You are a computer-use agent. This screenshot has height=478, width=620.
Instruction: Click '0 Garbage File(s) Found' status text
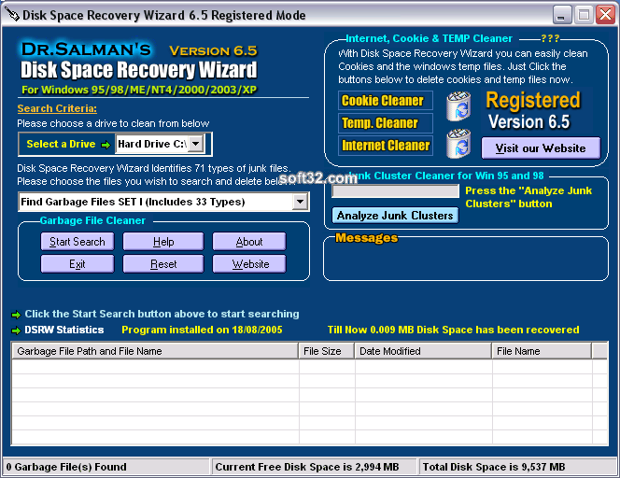tap(66, 467)
